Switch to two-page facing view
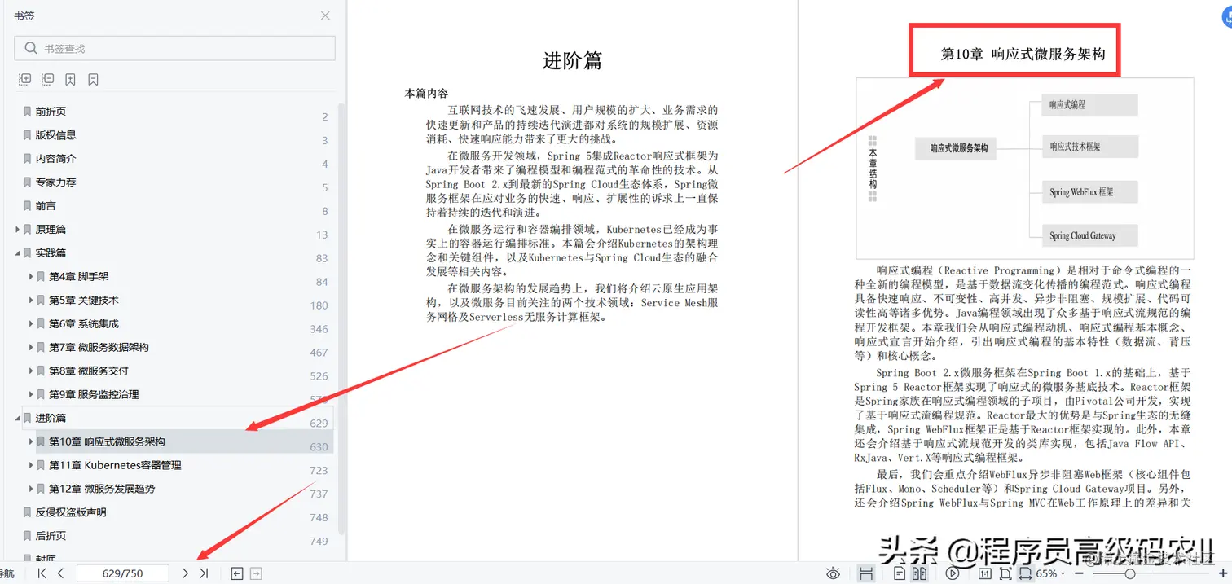This screenshot has width=1232, height=584. tap(922, 573)
